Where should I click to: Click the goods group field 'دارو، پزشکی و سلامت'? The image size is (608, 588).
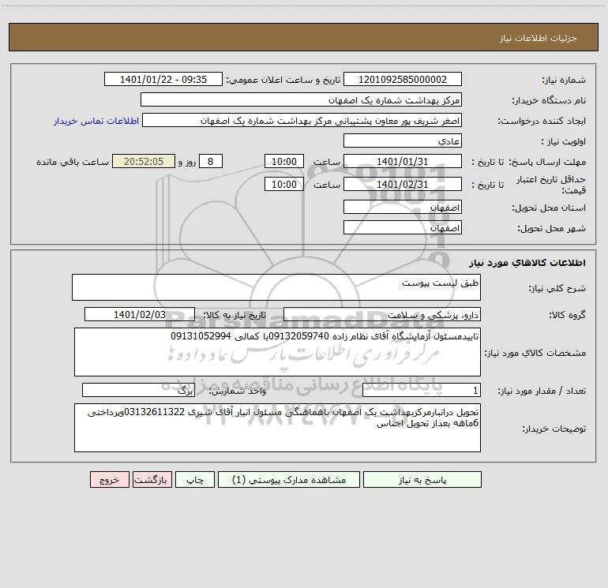[x=382, y=314]
